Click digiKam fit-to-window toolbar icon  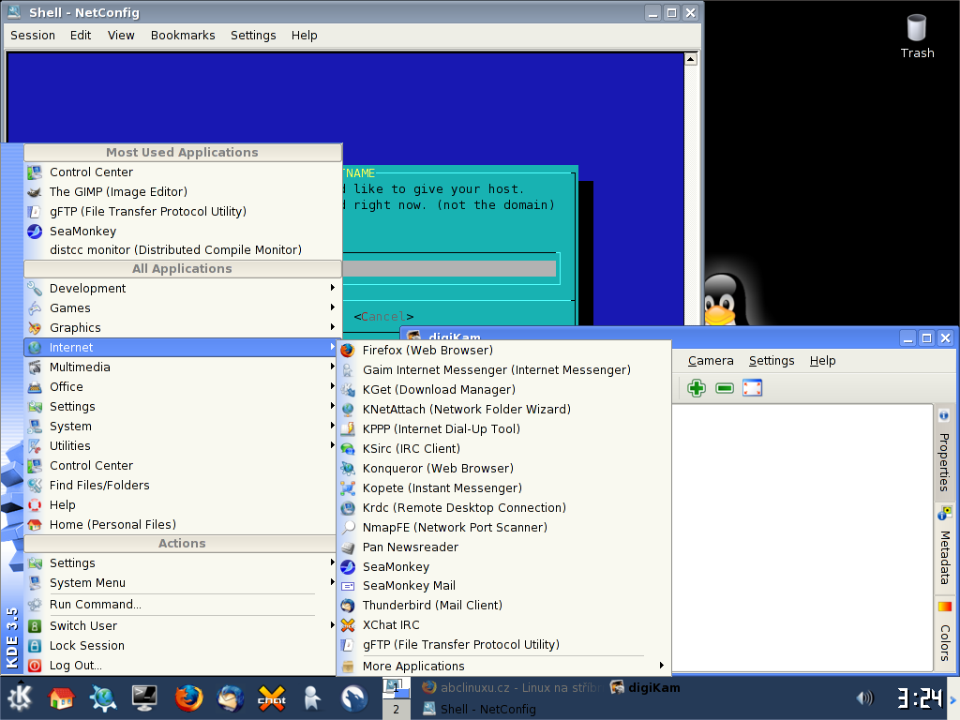tap(753, 387)
